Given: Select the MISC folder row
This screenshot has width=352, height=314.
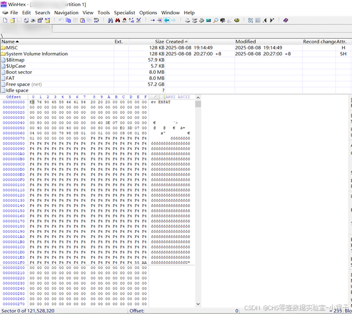Looking at the screenshot, I should pyautogui.click(x=176, y=48).
